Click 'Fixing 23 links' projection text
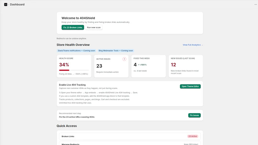Image resolution: width=258 pixels, height=145 pixels. 74,74
